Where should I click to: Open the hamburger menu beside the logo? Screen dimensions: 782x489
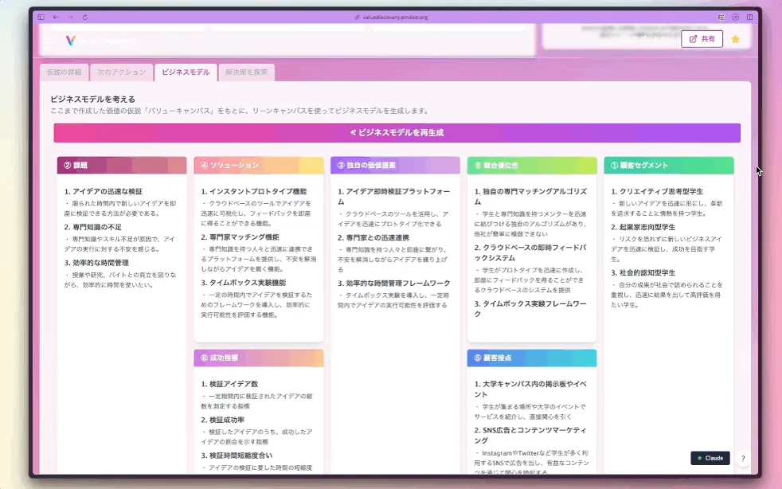click(x=49, y=40)
